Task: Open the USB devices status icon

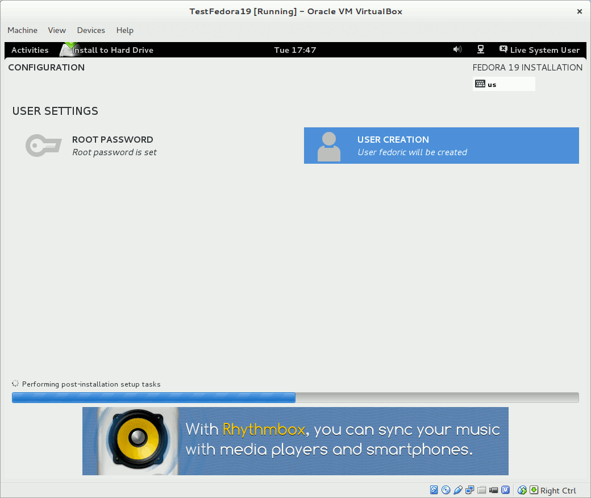Action: pos(458,490)
